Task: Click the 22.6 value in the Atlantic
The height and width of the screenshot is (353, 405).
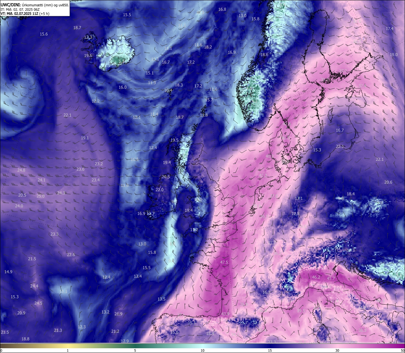Action: tap(71, 255)
